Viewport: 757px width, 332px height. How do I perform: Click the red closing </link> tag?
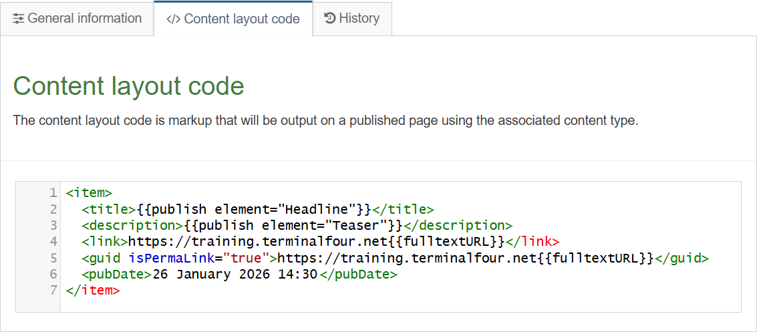point(533,241)
